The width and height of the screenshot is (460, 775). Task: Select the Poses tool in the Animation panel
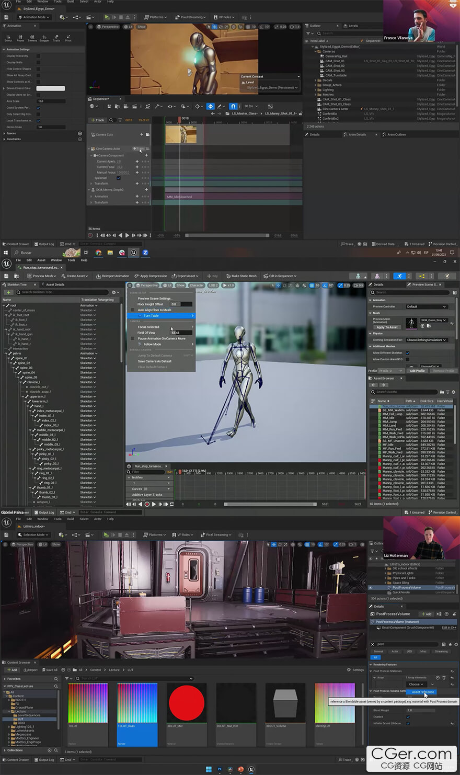(20, 38)
